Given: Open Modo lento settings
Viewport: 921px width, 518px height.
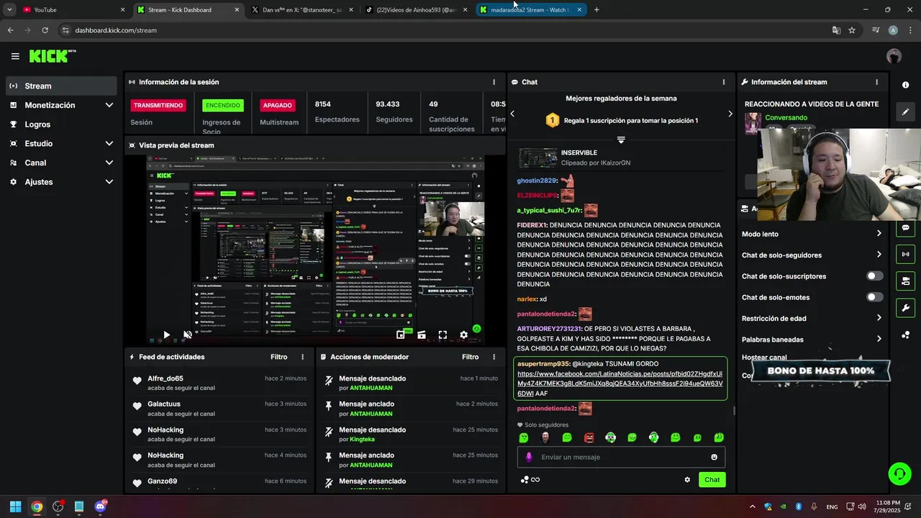Looking at the screenshot, I should pos(812,234).
